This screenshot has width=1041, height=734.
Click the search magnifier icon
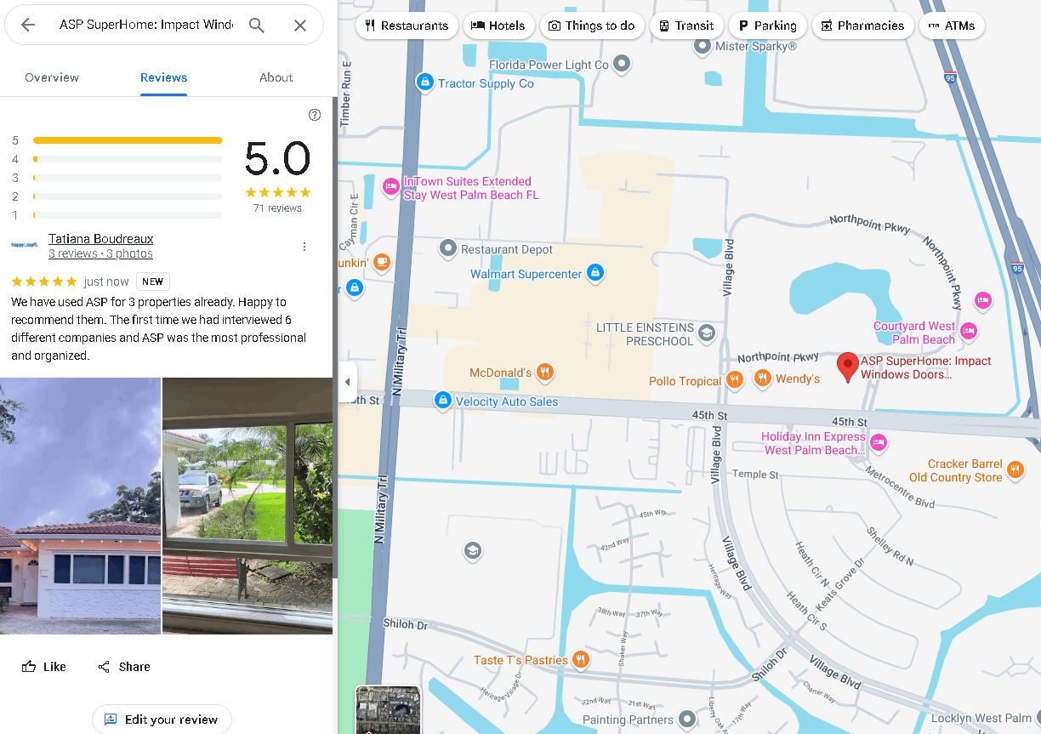(257, 26)
